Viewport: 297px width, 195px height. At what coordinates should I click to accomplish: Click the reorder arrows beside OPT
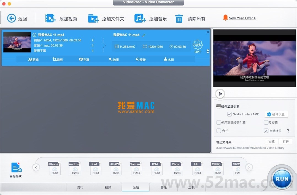[208, 51]
